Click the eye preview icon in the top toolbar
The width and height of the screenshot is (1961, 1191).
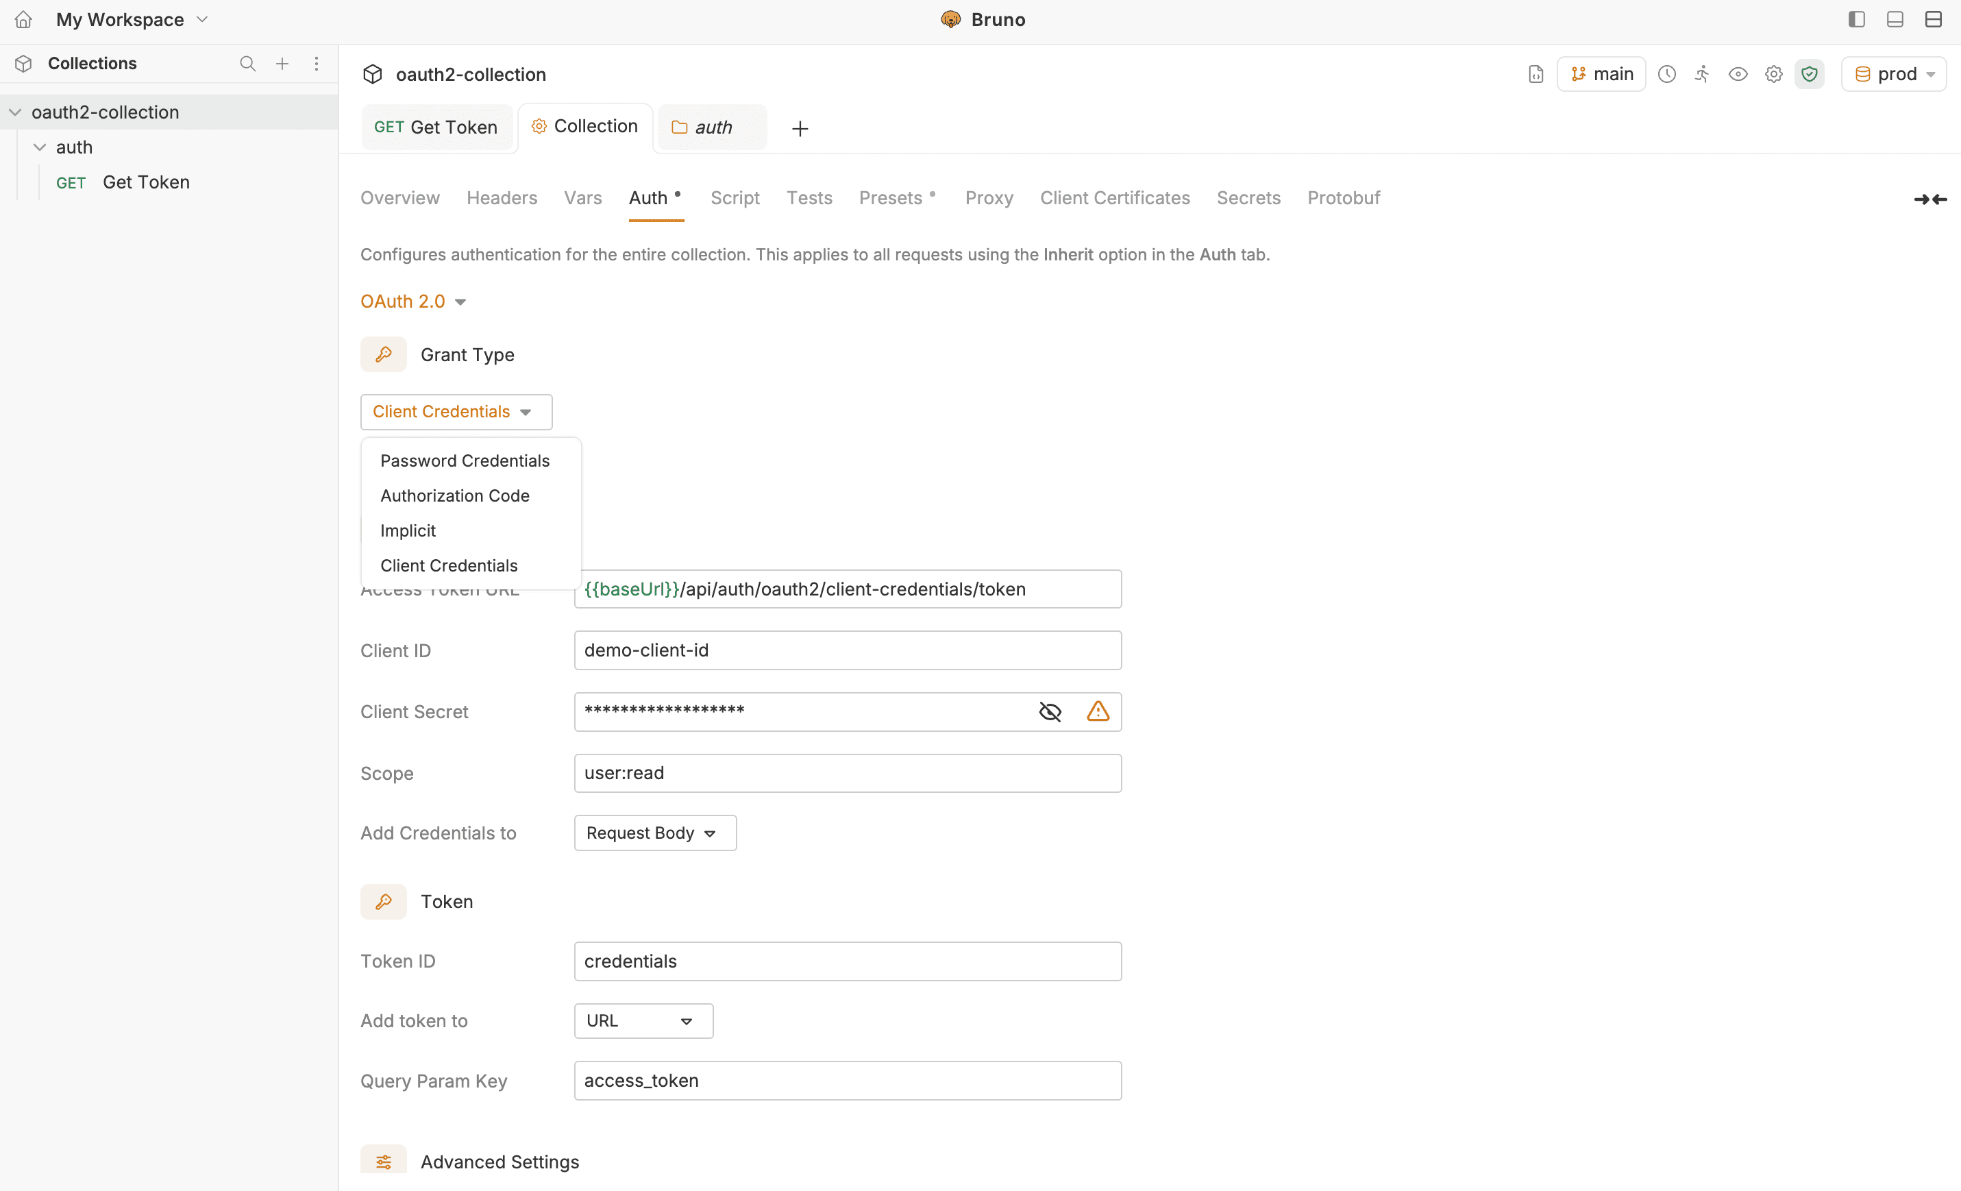pos(1738,73)
